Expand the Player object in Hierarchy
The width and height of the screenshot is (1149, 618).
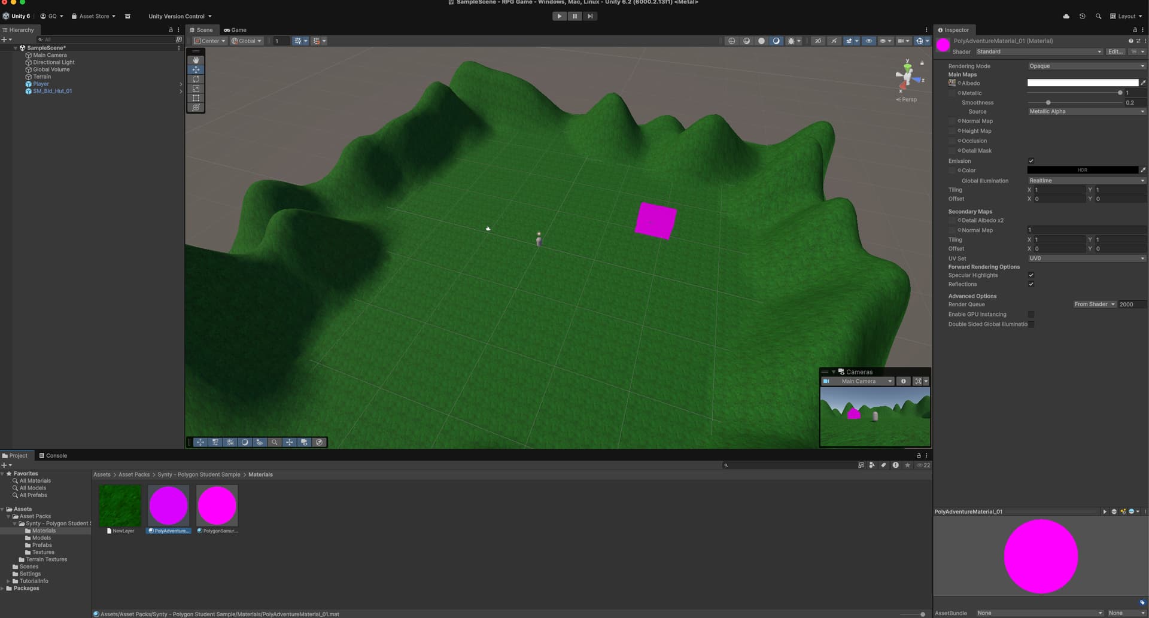pyautogui.click(x=181, y=84)
